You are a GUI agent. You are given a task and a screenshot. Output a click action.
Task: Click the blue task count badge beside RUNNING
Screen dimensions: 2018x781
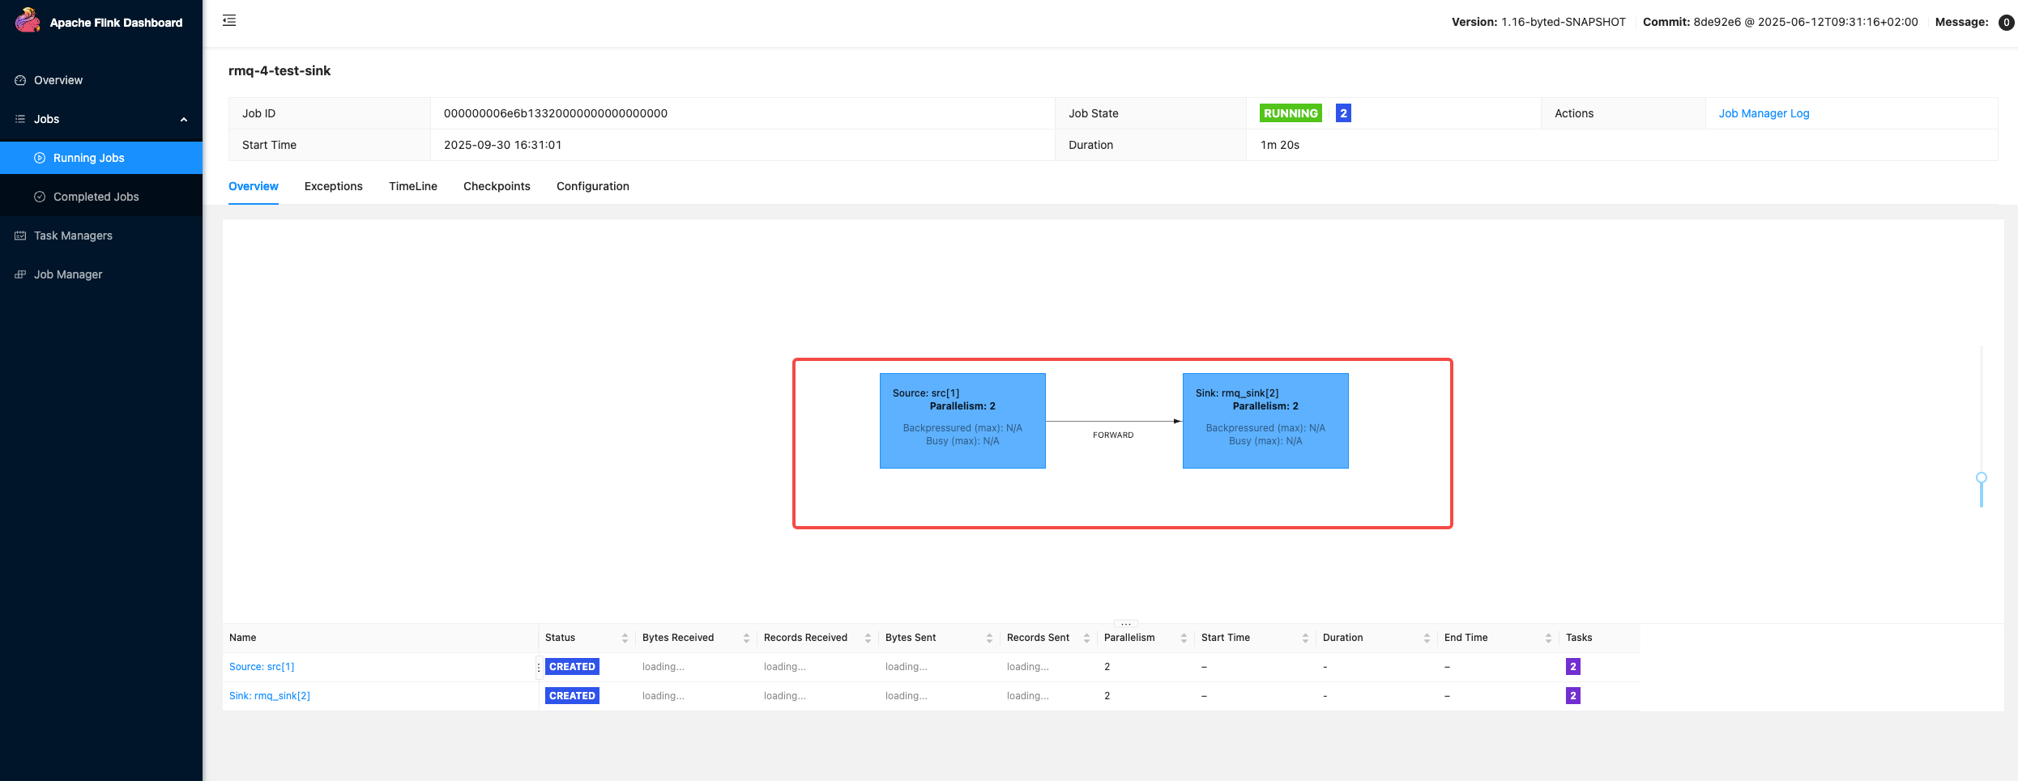1343,113
